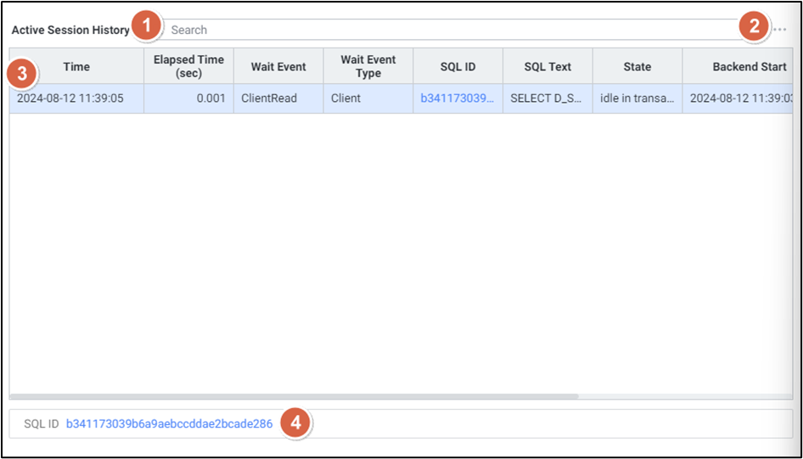Click the 0.001 elapsed time cell
Screen dimensions: 803x459
(x=211, y=98)
